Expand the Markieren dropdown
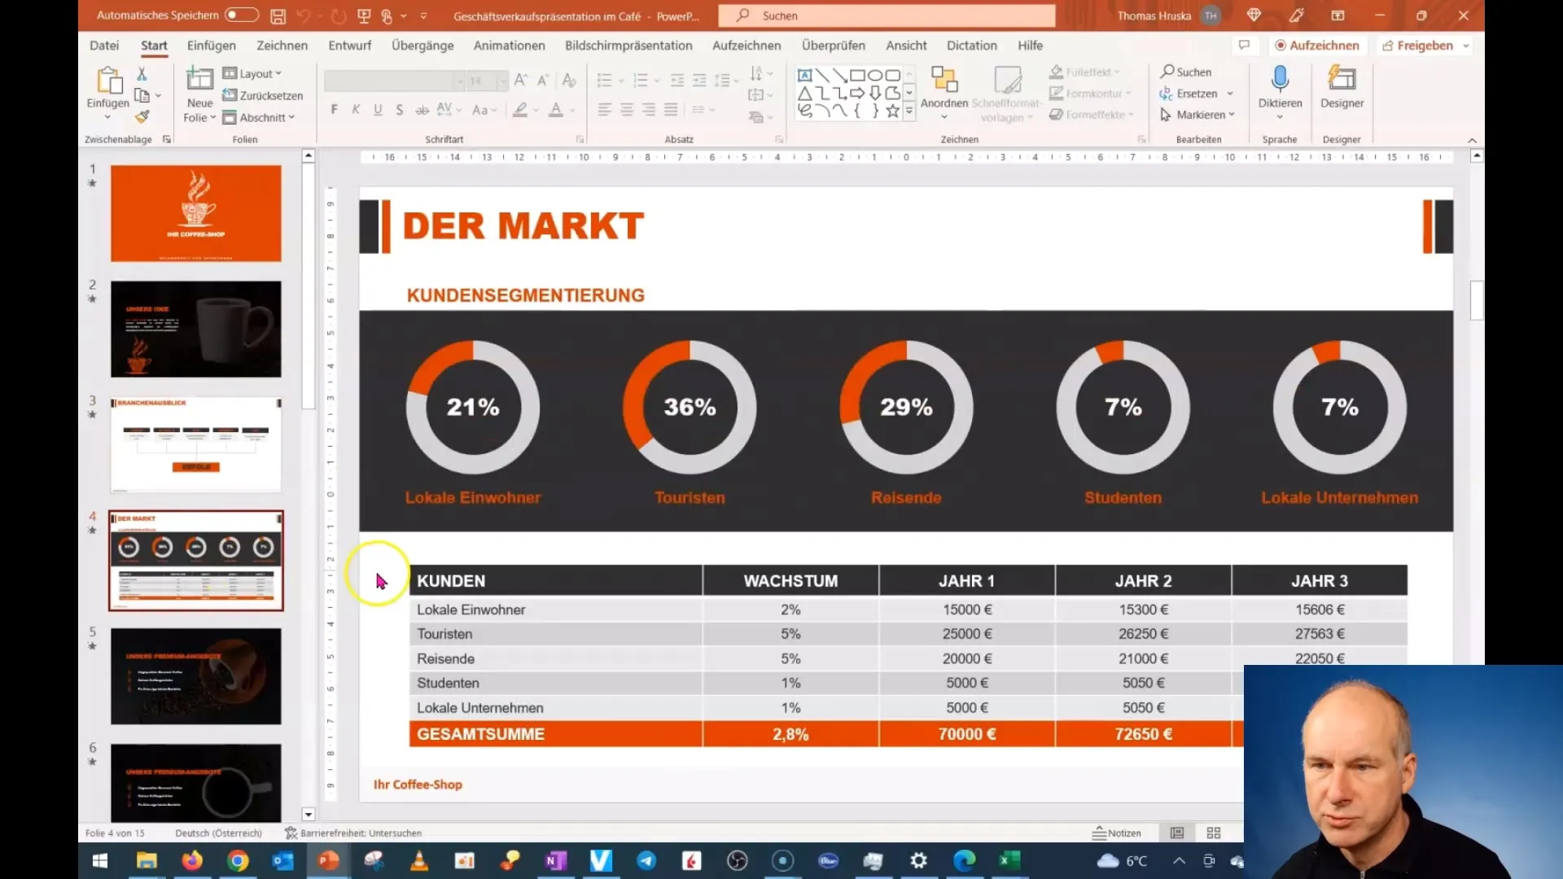Viewport: 1563px width, 879px height. coord(1232,115)
